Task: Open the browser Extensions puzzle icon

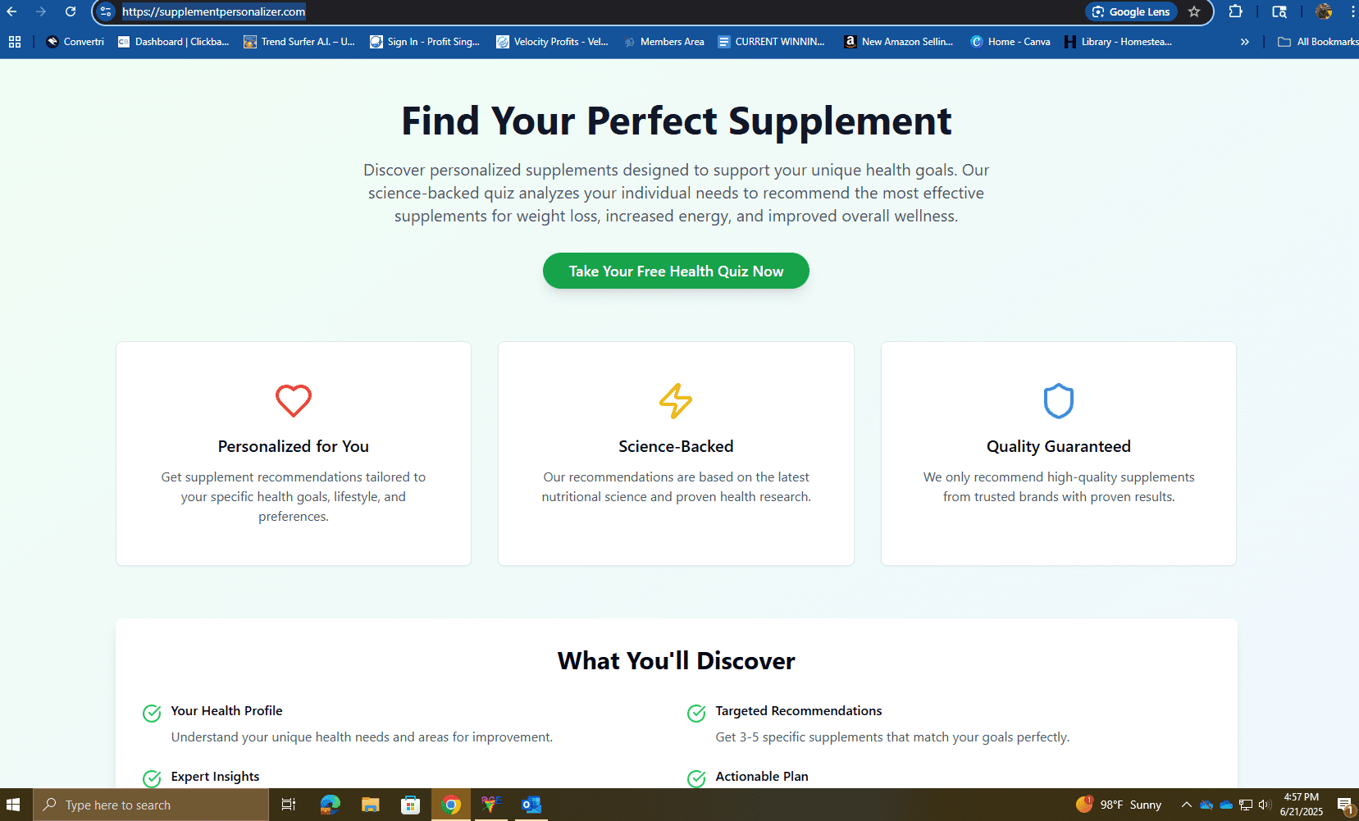Action: pos(1235,11)
